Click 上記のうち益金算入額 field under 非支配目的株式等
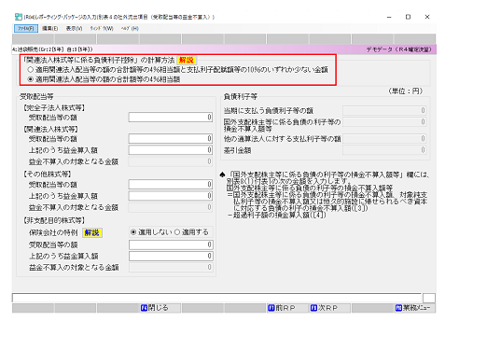 171,256
